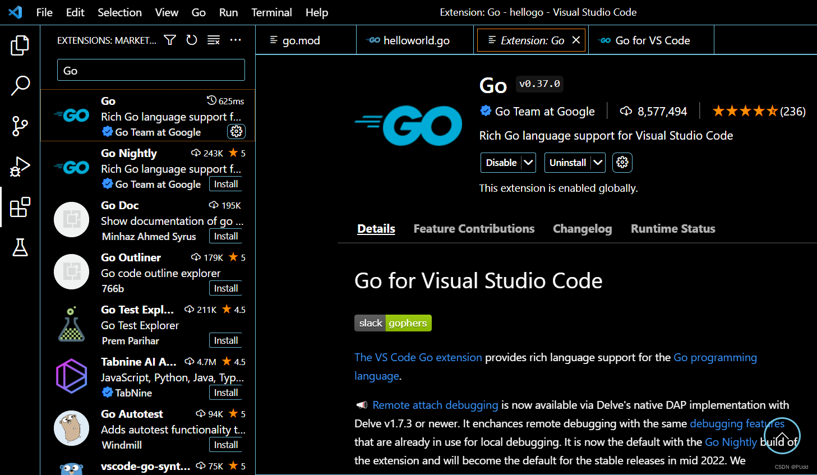Install the Tabnine AI extension
The image size is (817, 475).
coord(226,393)
